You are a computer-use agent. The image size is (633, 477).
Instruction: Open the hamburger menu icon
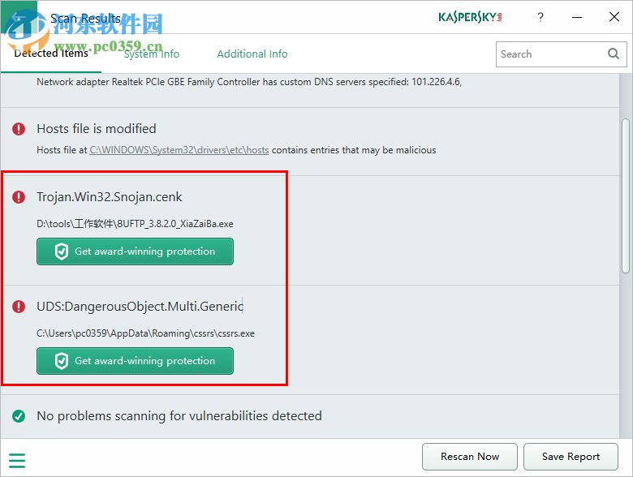[x=17, y=461]
